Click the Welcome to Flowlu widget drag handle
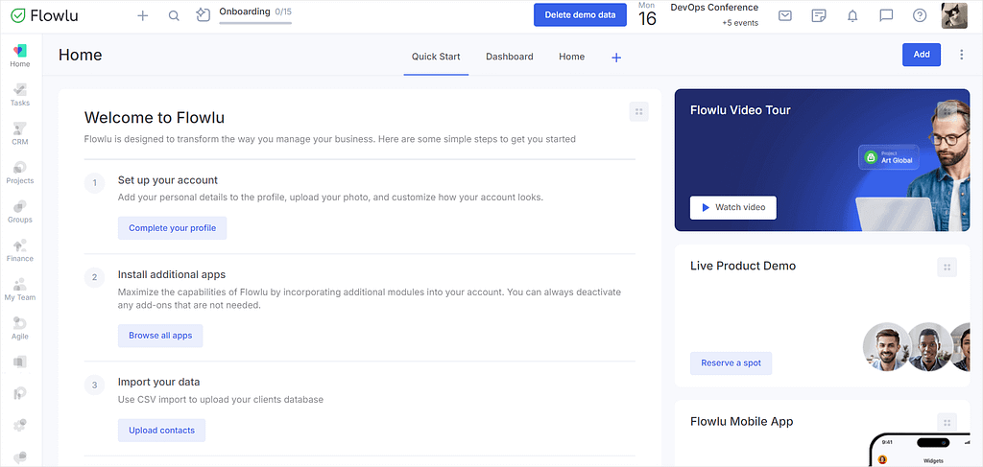Image resolution: width=983 pixels, height=467 pixels. (x=638, y=111)
